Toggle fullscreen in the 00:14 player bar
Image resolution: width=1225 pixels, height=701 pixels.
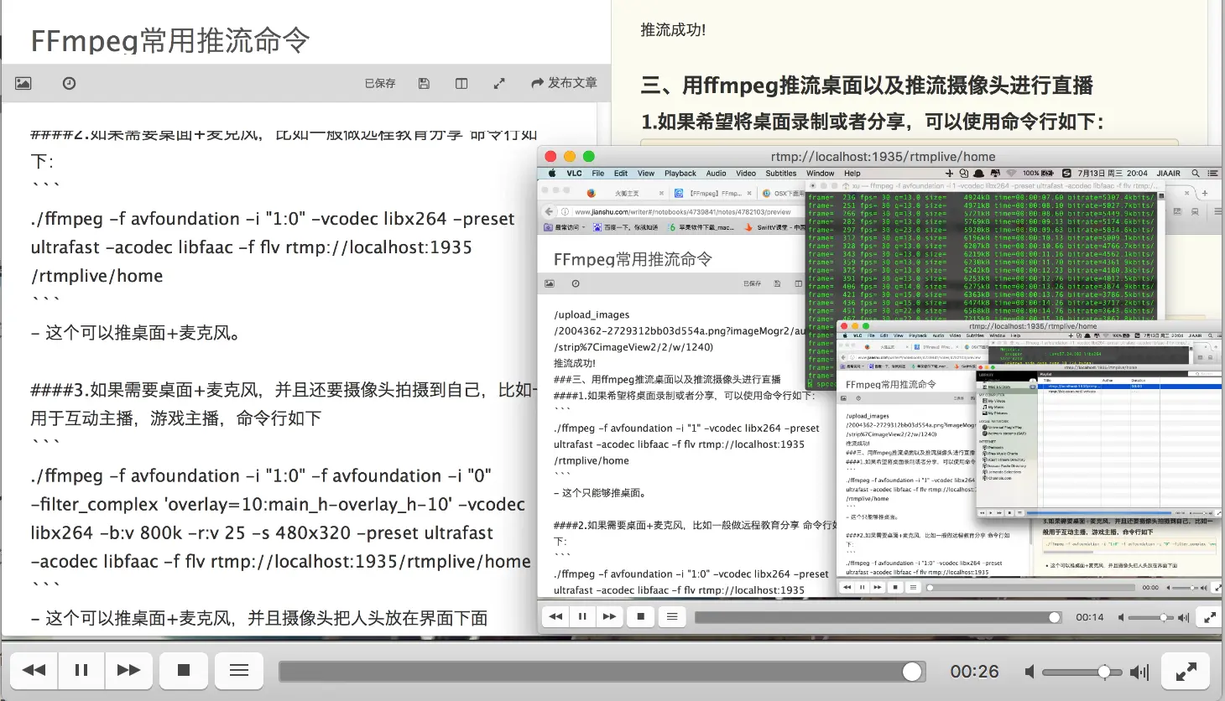click(1210, 617)
